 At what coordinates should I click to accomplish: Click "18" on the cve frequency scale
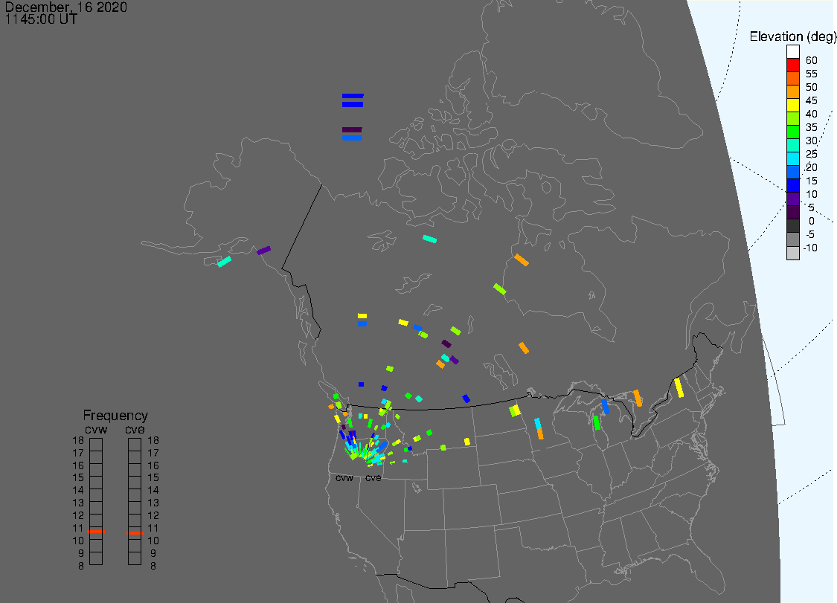[x=153, y=440]
